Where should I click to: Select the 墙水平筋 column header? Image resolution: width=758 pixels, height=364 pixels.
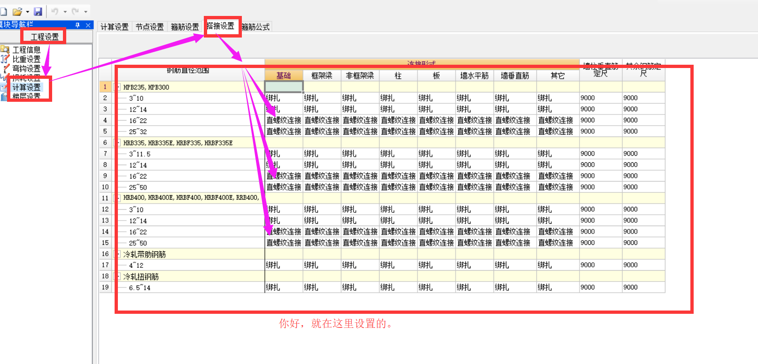click(474, 76)
